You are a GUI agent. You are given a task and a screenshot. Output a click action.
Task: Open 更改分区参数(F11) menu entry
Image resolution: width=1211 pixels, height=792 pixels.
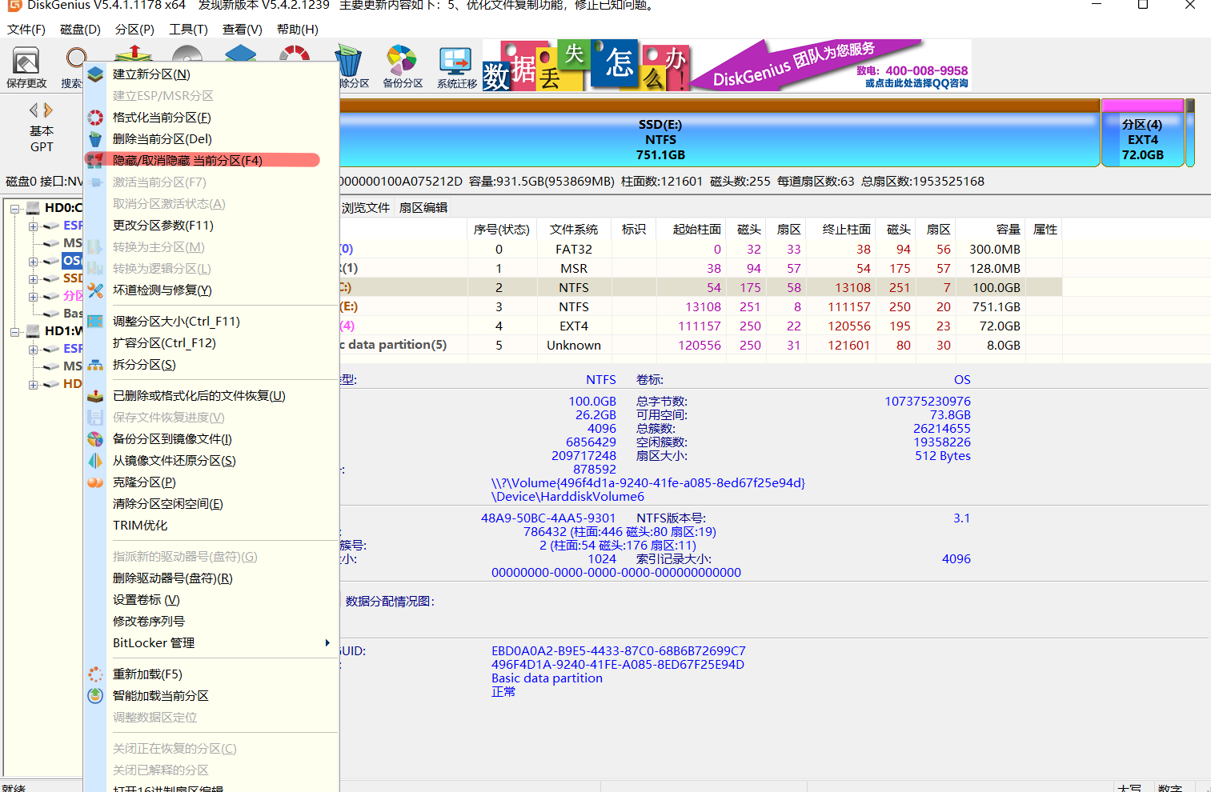(163, 226)
